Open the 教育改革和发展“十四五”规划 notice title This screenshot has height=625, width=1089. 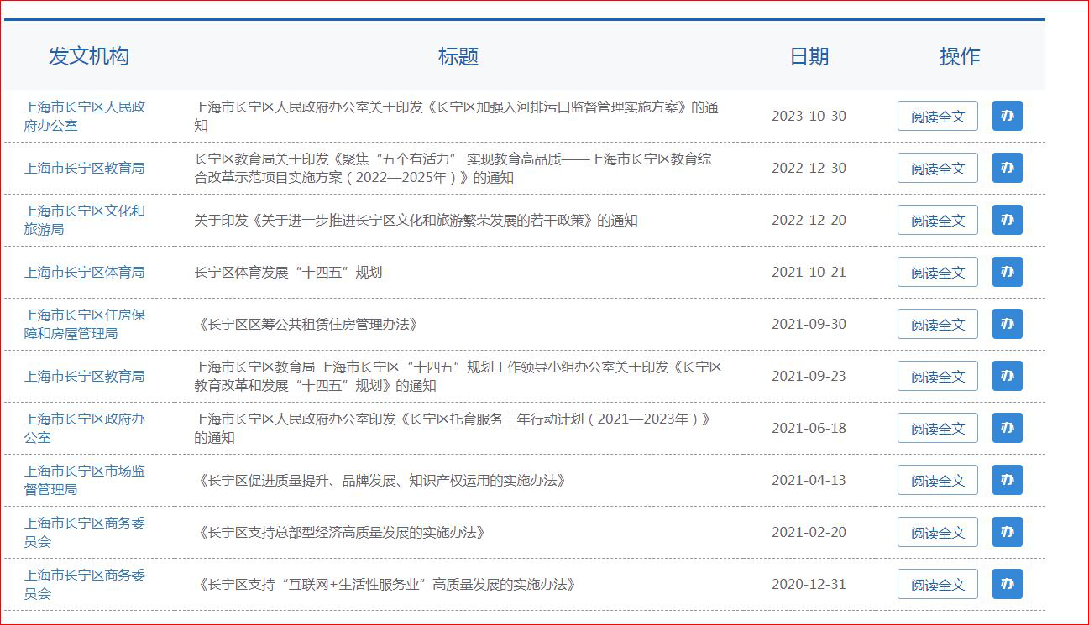[458, 377]
